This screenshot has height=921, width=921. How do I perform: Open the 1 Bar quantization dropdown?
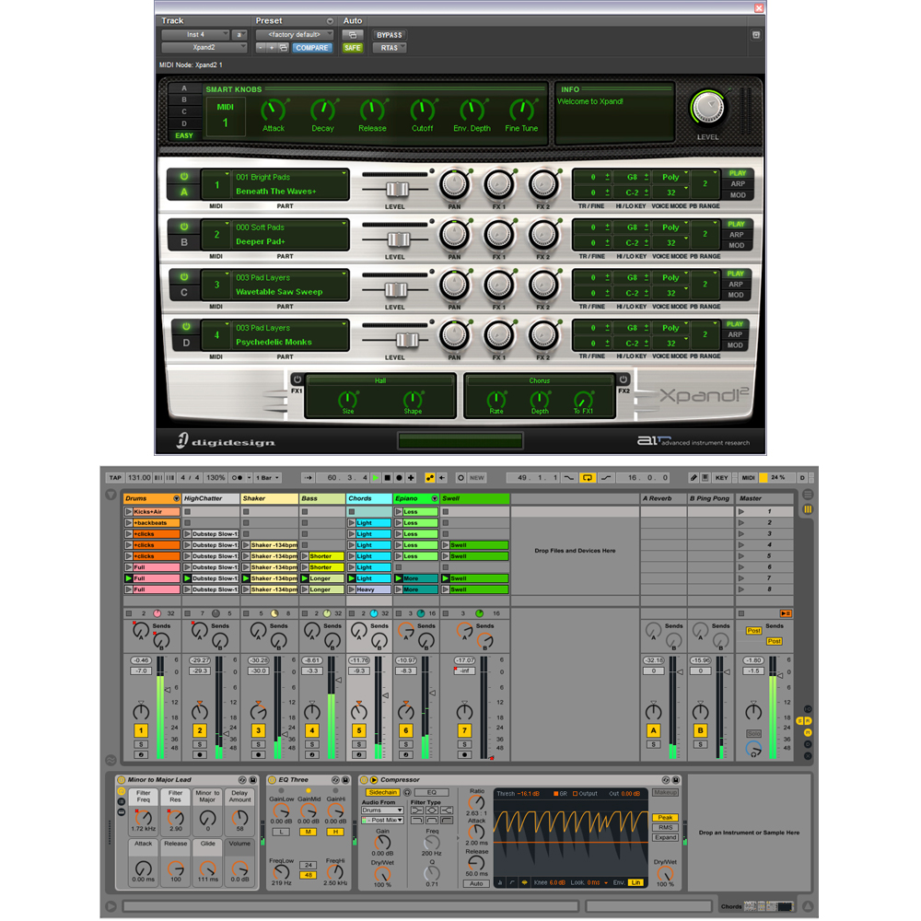(268, 478)
